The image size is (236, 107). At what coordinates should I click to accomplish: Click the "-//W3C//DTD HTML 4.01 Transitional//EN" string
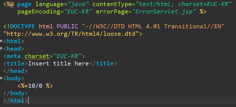[153, 26]
